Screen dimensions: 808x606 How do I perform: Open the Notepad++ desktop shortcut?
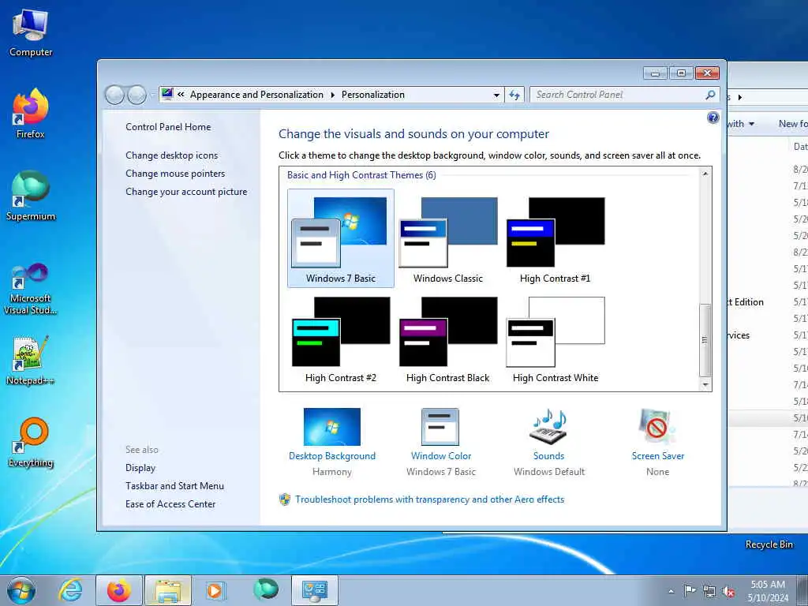pyautogui.click(x=31, y=361)
